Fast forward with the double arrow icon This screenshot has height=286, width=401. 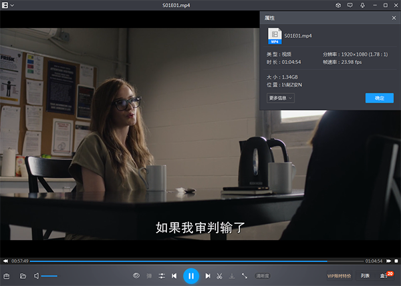click(x=389, y=261)
